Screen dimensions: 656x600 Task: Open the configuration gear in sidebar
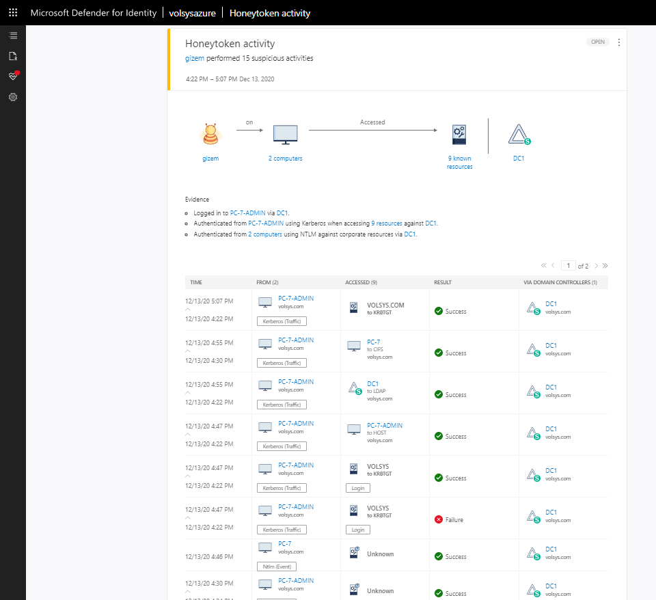click(13, 97)
